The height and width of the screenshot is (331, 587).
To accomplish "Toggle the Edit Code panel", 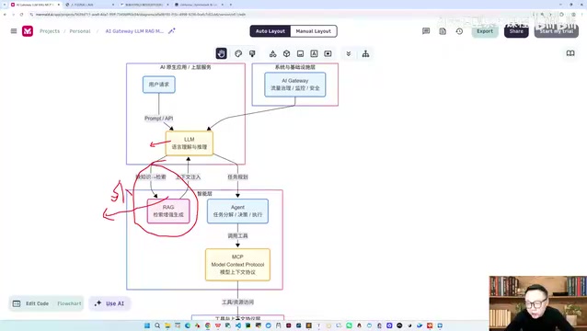I will click(x=31, y=303).
